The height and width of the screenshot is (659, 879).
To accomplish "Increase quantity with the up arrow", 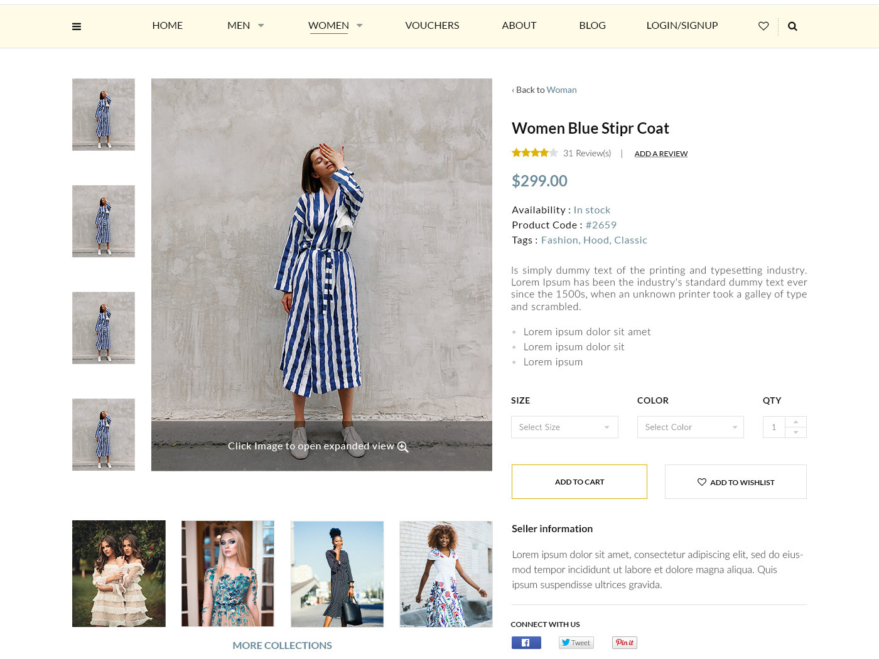I will point(796,422).
